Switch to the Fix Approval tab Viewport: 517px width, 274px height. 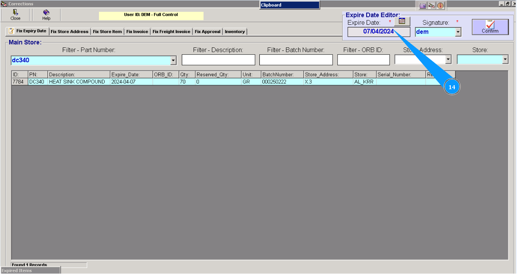coord(207,32)
